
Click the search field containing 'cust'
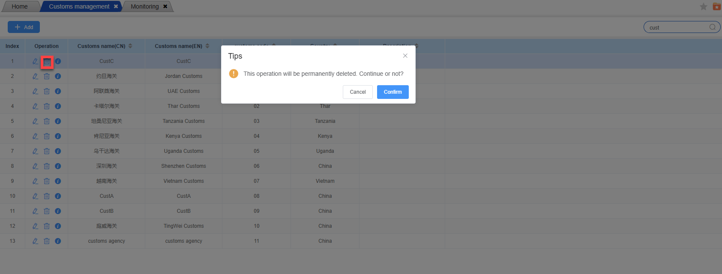[677, 27]
